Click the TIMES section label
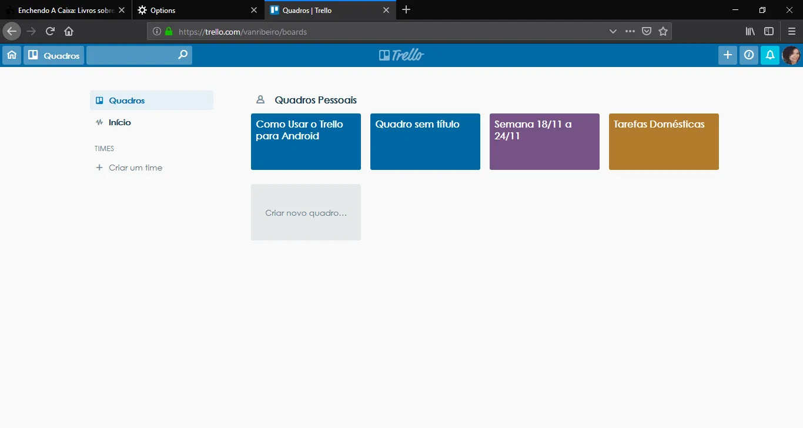The image size is (803, 428). coord(104,149)
